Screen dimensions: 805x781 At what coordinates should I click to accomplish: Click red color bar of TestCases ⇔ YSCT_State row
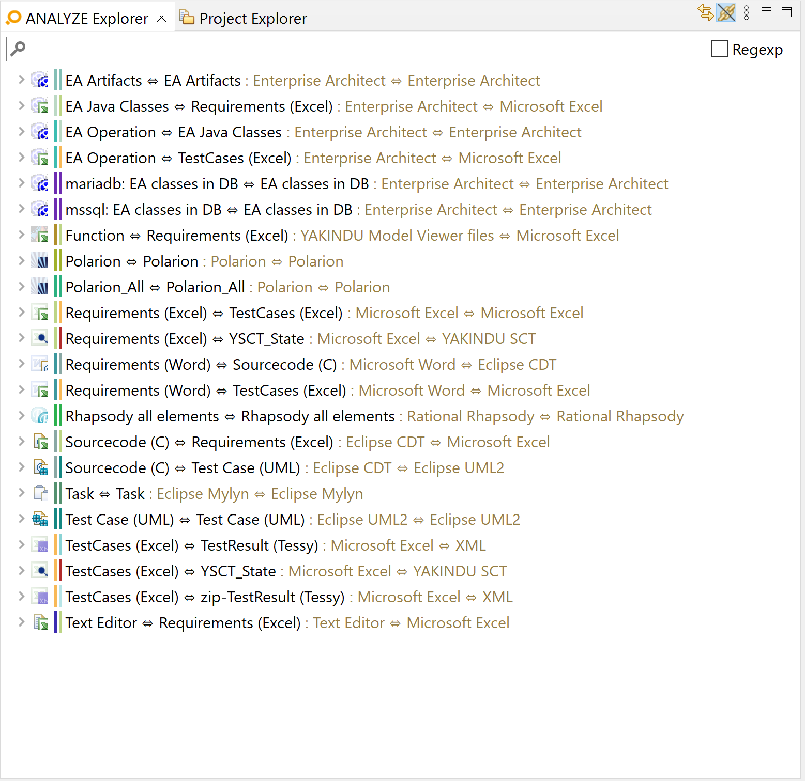coord(60,571)
